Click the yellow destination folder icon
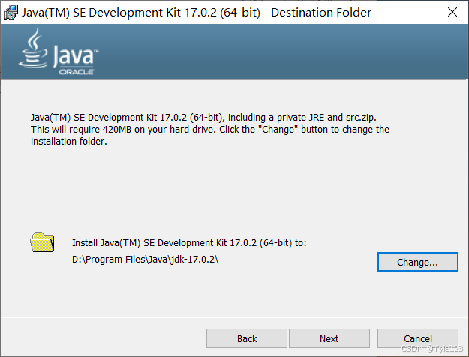Image resolution: width=469 pixels, height=357 pixels. pyautogui.click(x=42, y=242)
